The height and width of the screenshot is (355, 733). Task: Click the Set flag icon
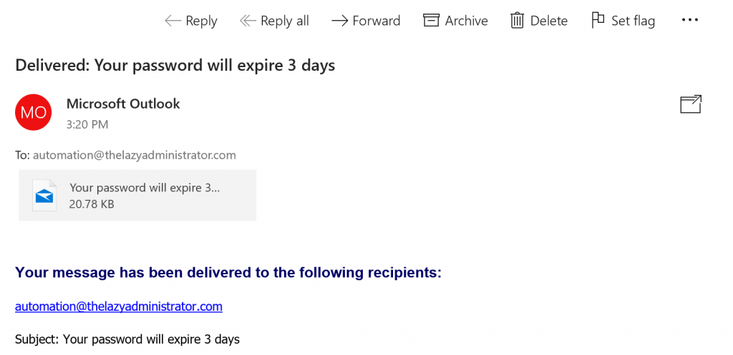[x=598, y=21]
